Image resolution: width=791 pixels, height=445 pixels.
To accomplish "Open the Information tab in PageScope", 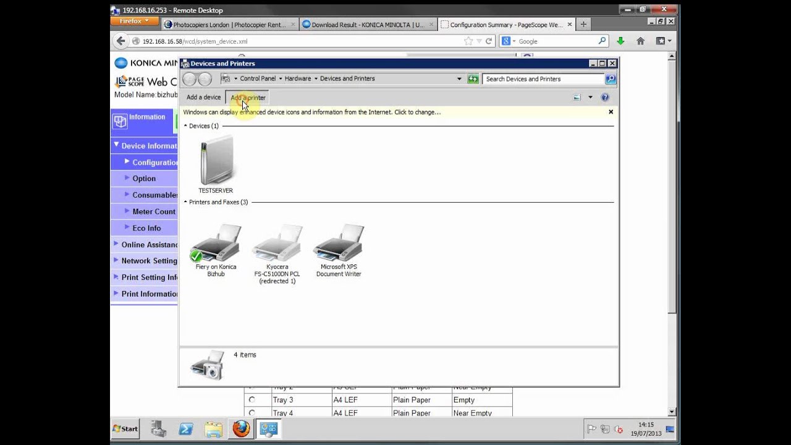I will click(142, 121).
